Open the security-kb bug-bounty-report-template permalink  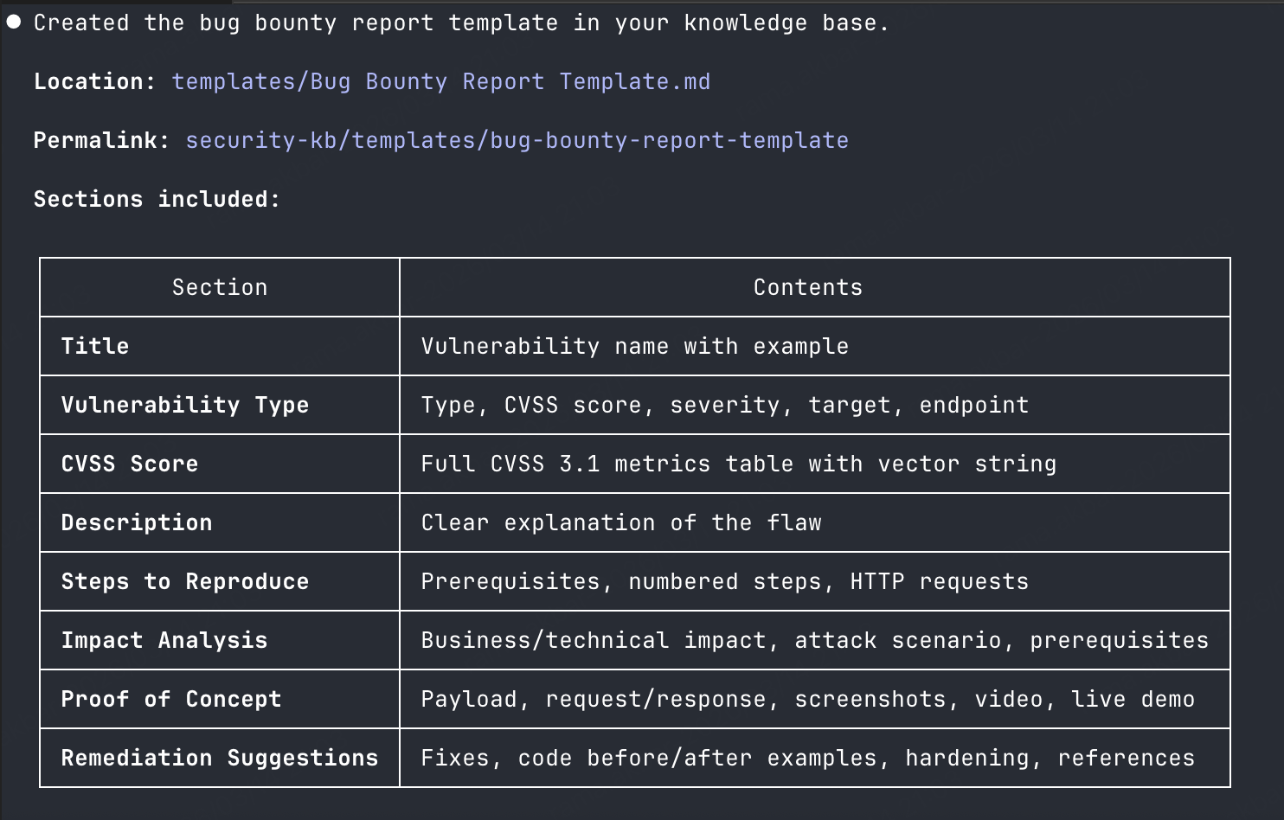click(517, 140)
